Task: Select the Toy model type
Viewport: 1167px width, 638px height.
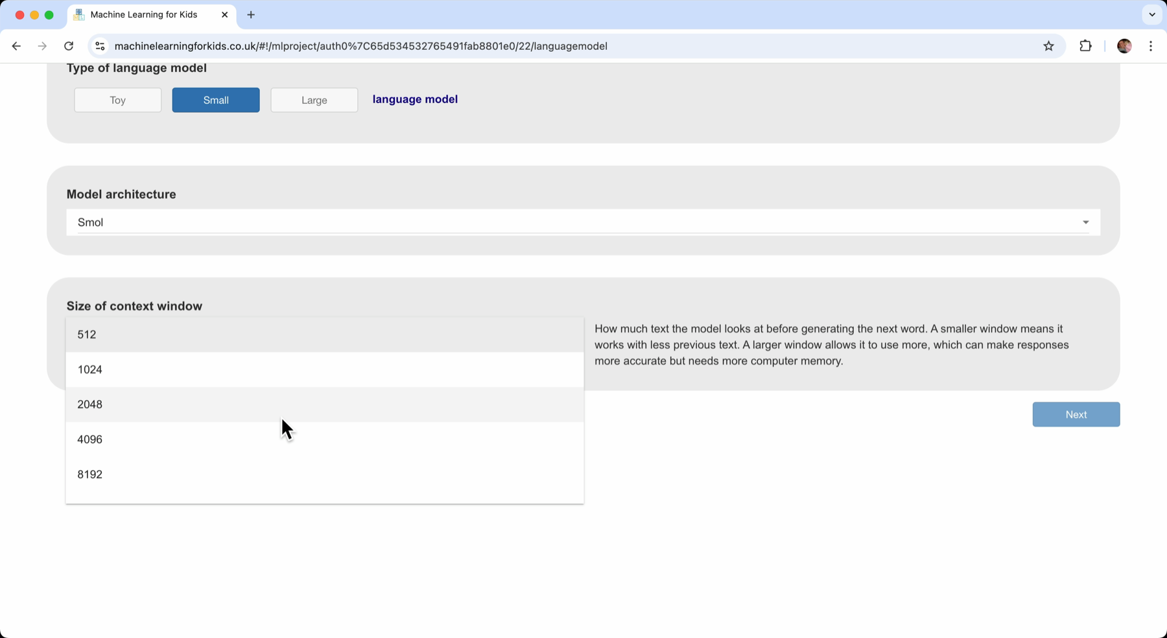Action: pos(117,100)
